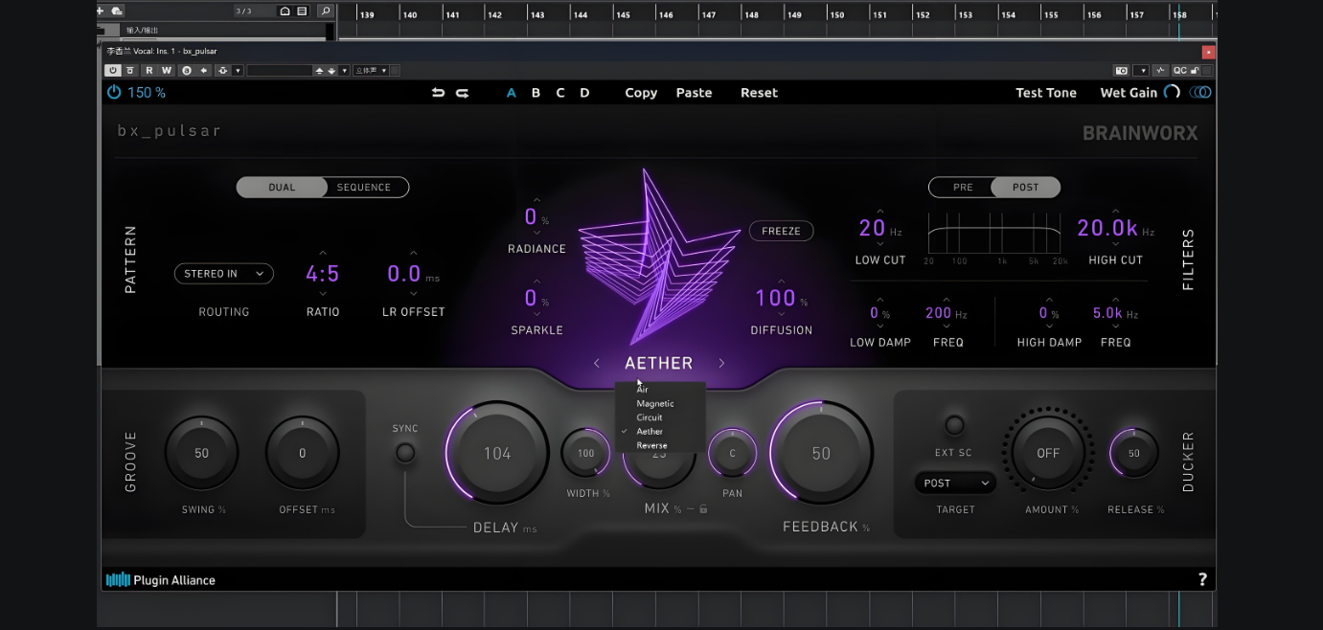1323x630 pixels.
Task: Click the Ducker Amount knob
Action: [1048, 453]
